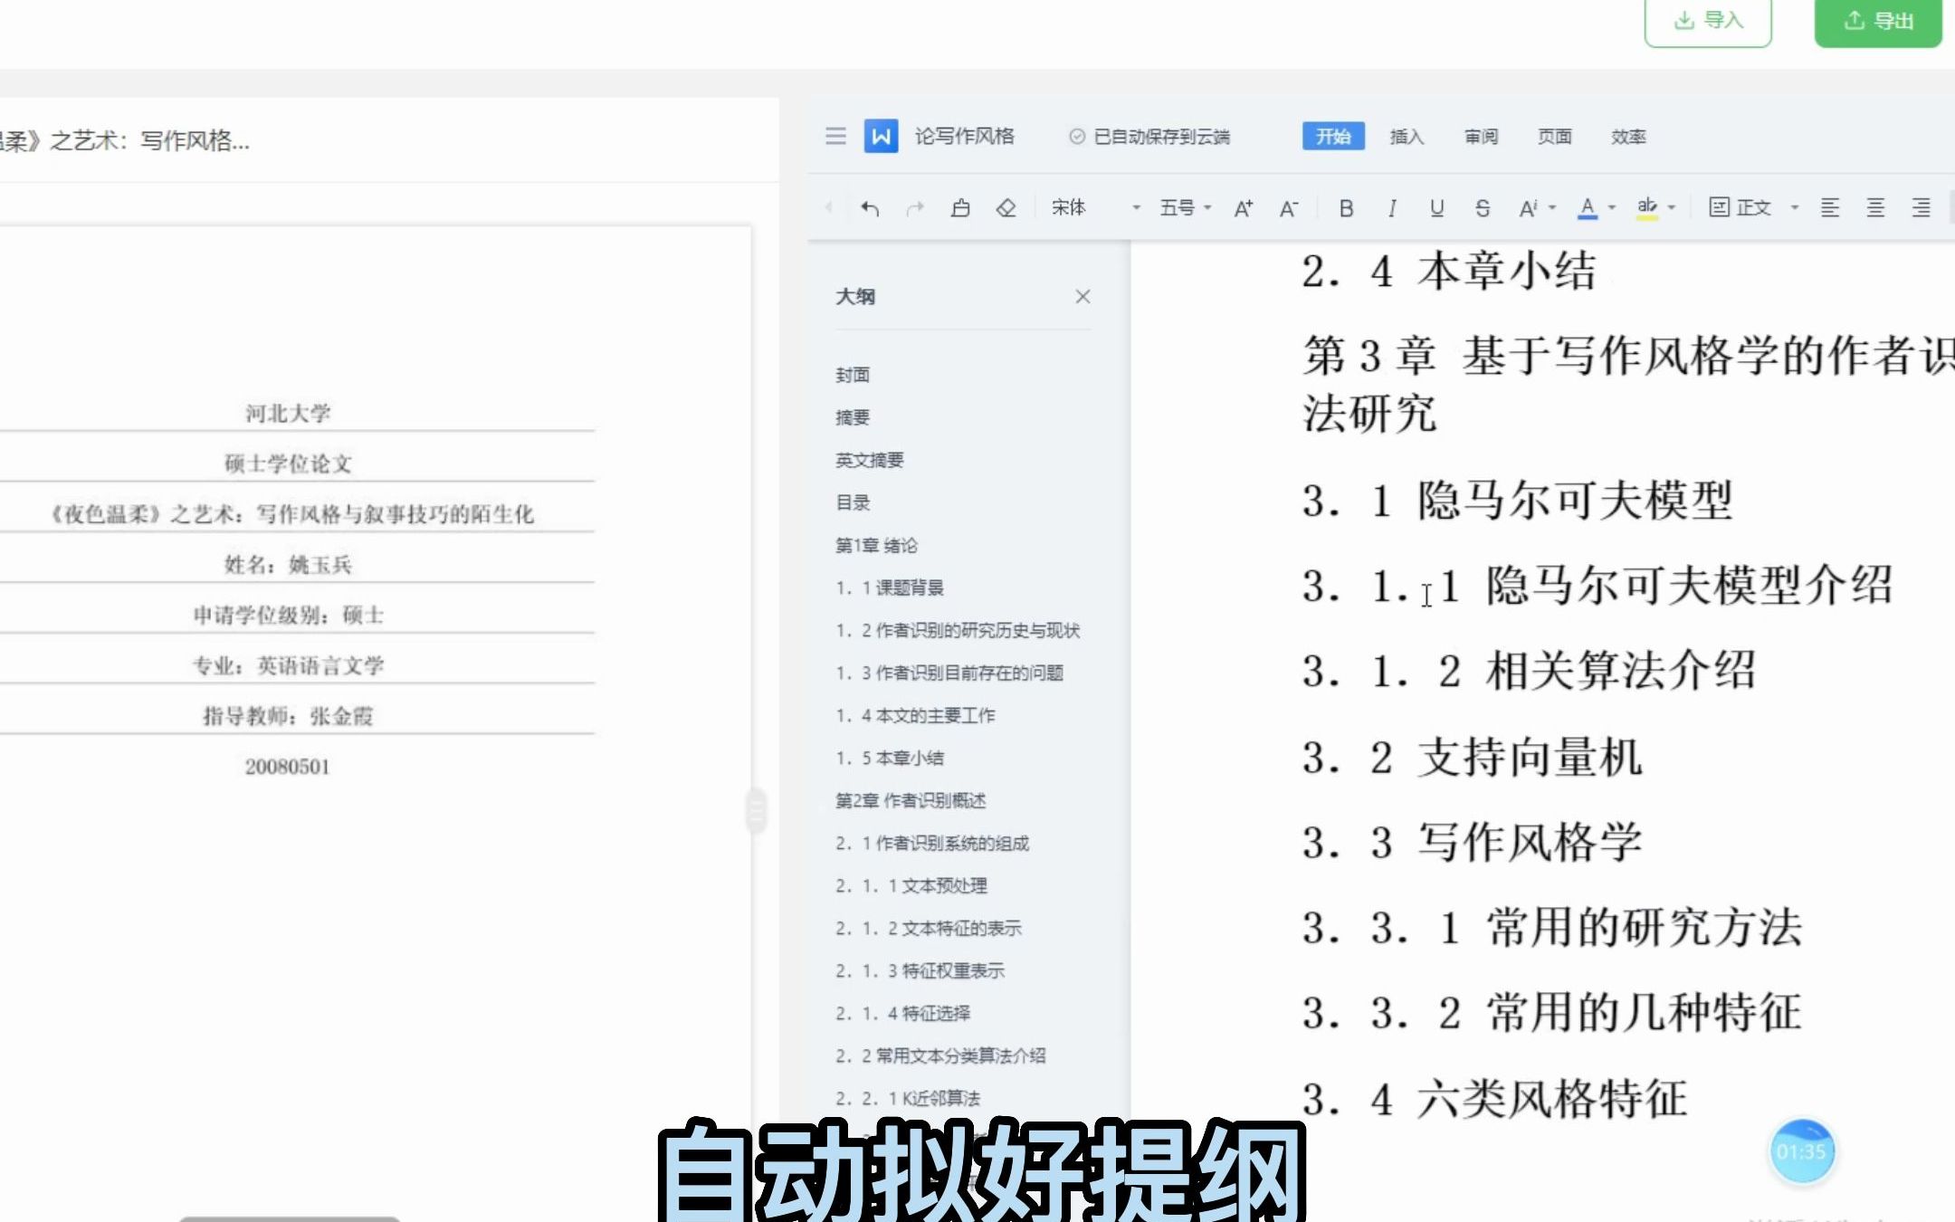The height and width of the screenshot is (1222, 1955).
Task: Select outline item 1.5 本章小结
Action: pyautogui.click(x=890, y=758)
